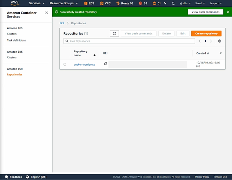
Task: Open Amazon ECS Clusters
Action: coord(12,34)
